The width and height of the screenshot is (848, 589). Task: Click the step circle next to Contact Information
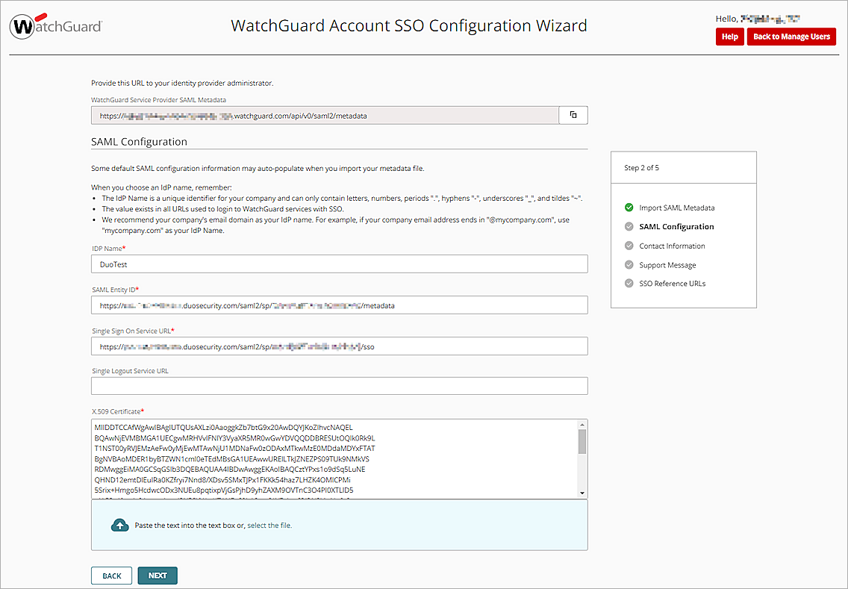[629, 245]
